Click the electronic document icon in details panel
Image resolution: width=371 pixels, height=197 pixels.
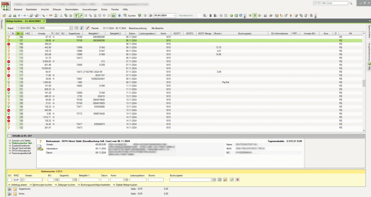click(x=40, y=148)
